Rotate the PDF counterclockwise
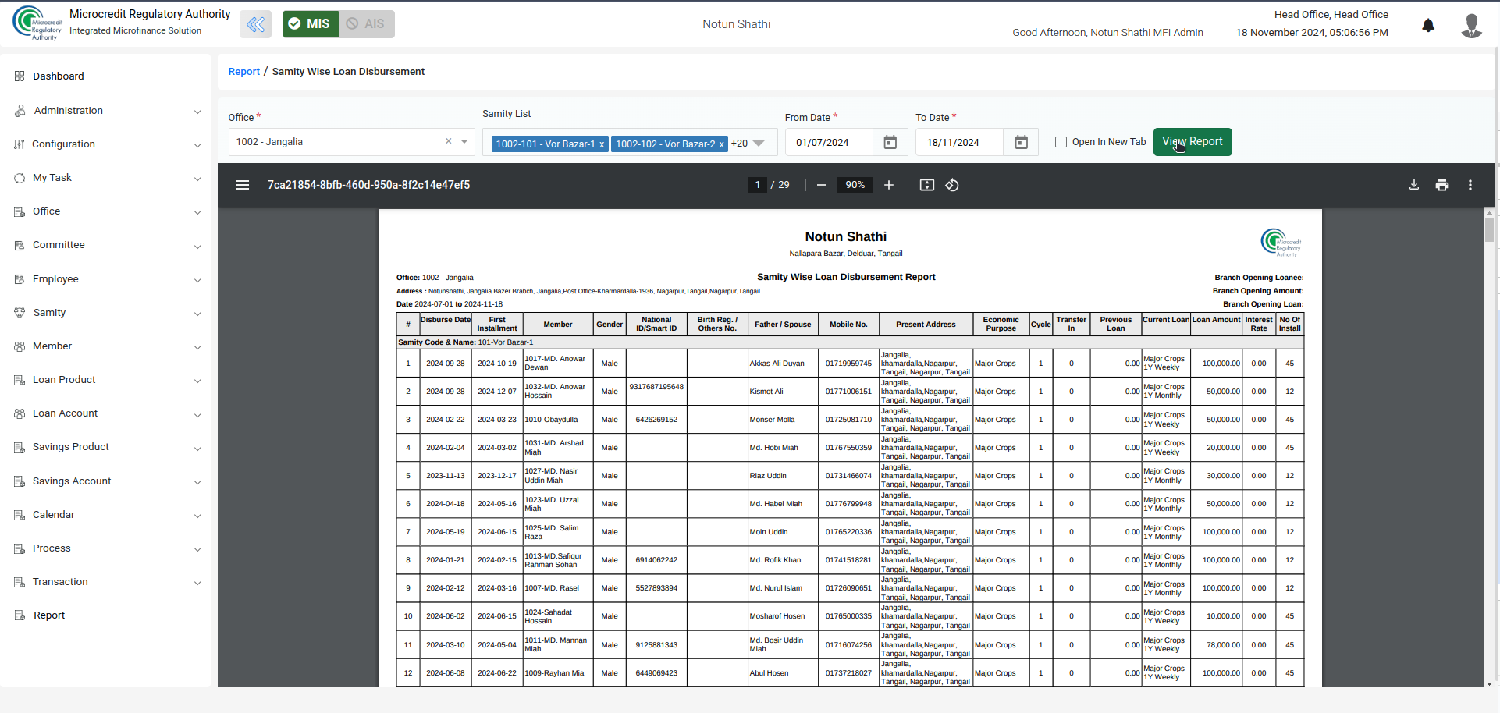The image size is (1500, 713). (x=952, y=185)
